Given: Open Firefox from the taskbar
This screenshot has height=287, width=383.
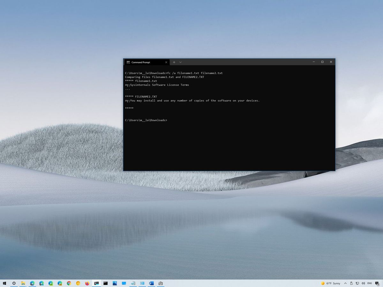Looking at the screenshot, I should (x=86, y=283).
